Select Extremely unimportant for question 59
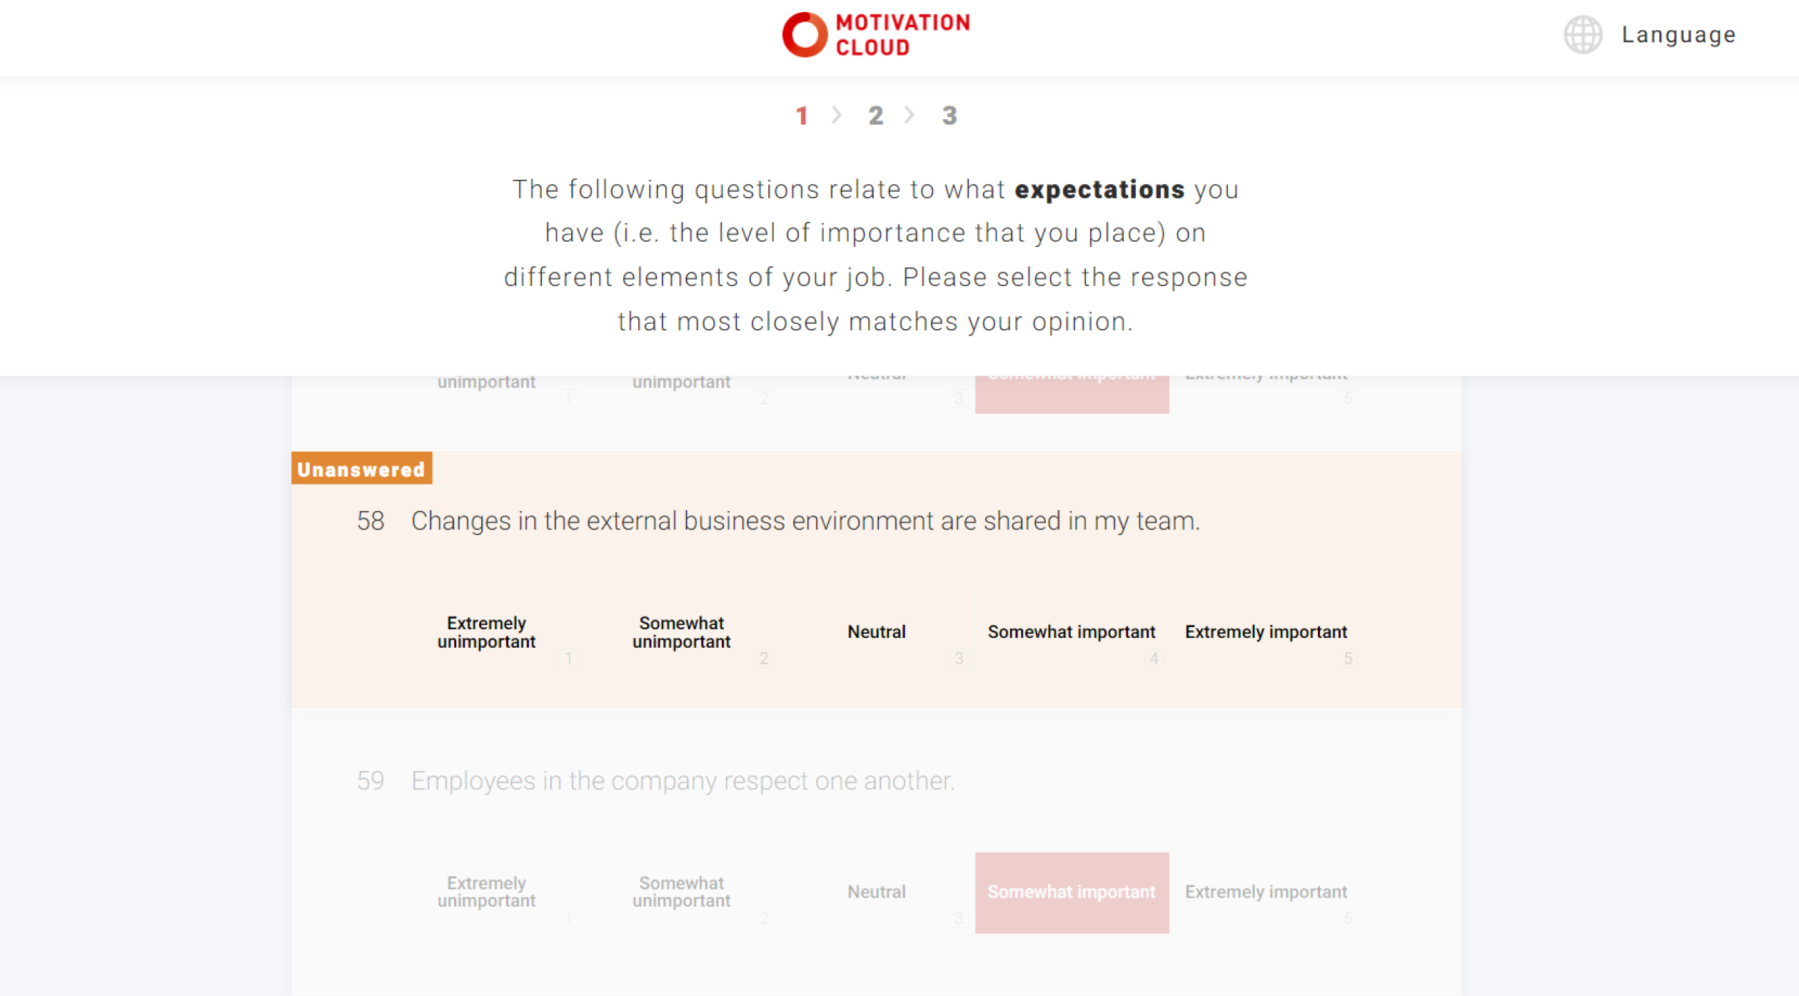Screen dimensions: 1799x996 click(487, 893)
